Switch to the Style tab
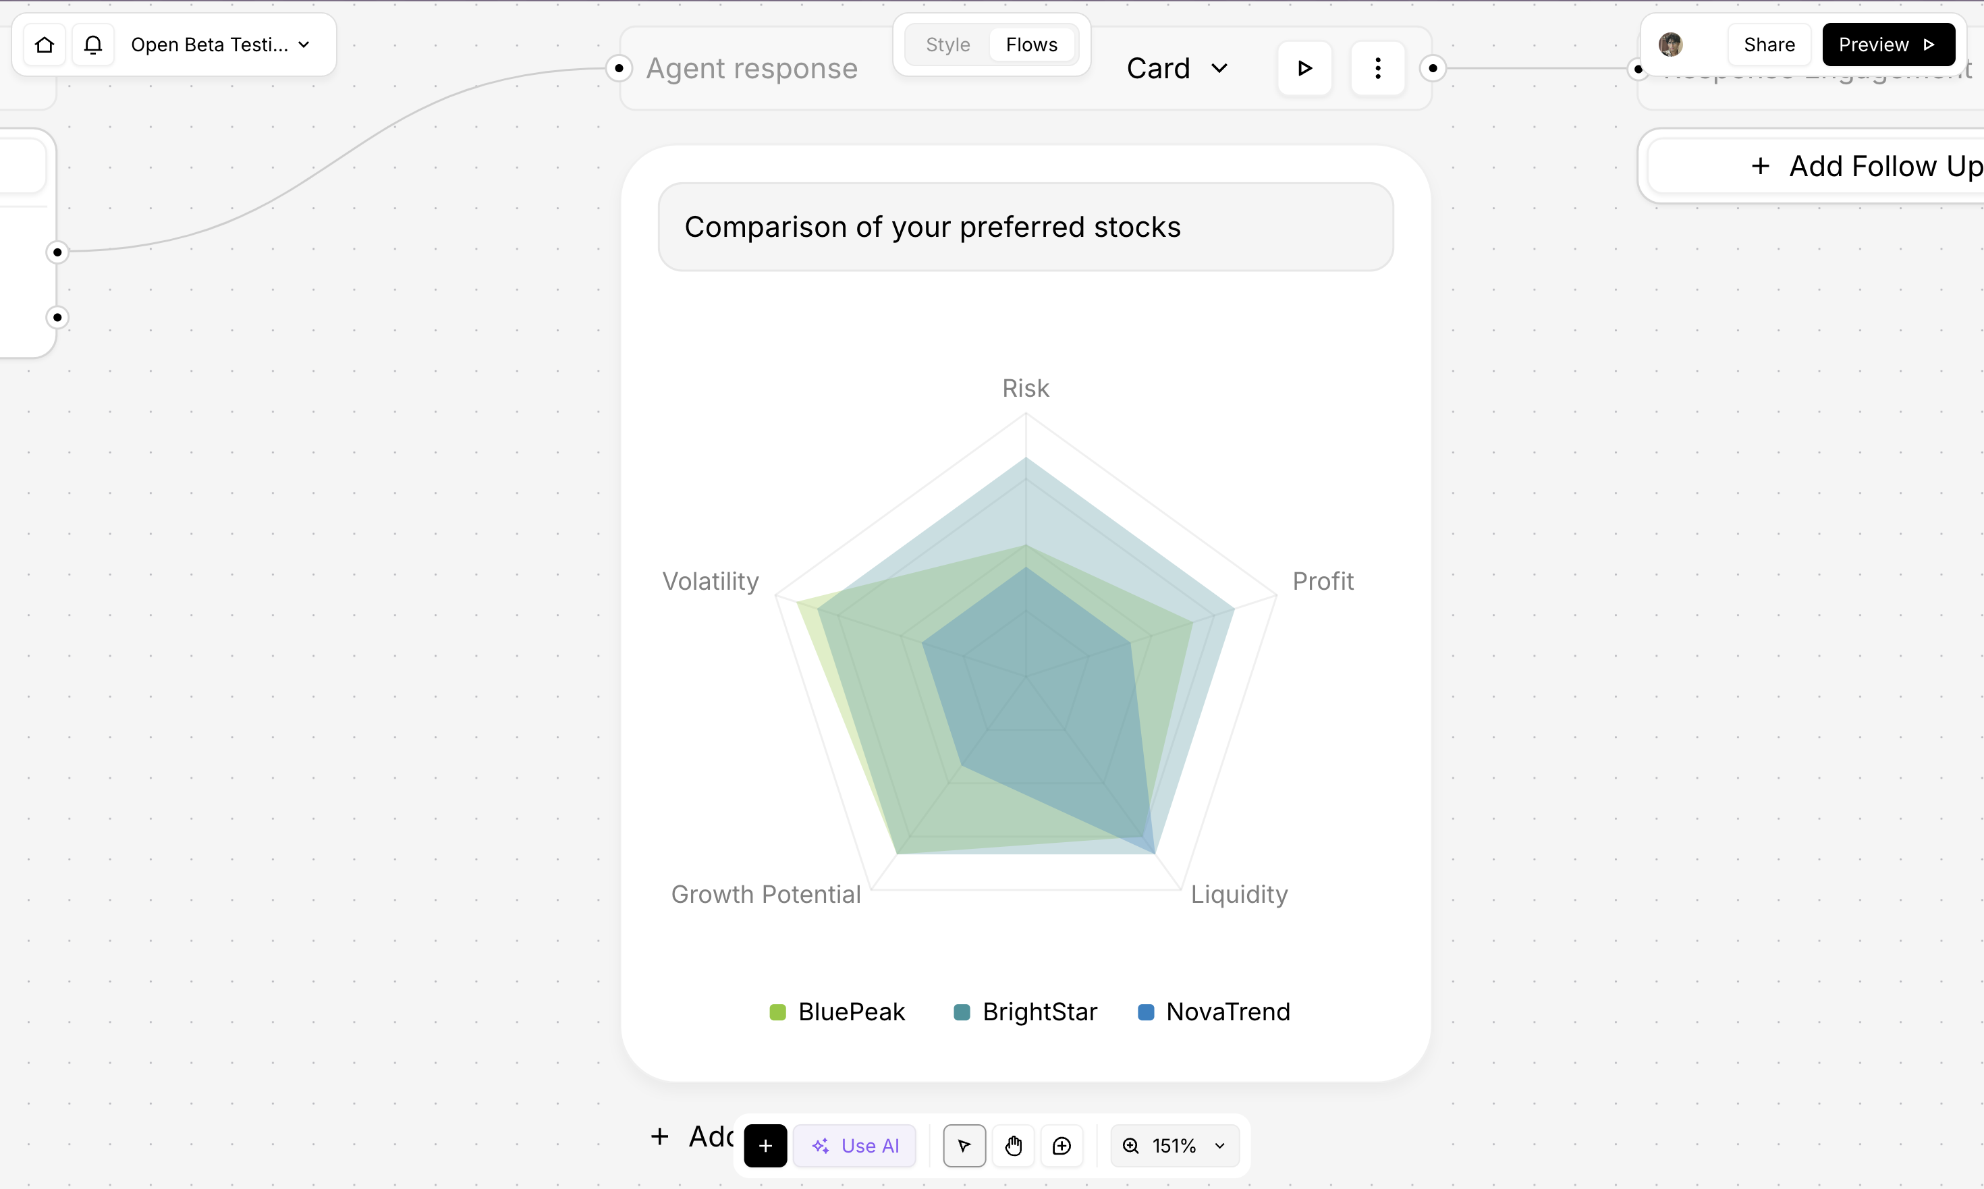 948,45
